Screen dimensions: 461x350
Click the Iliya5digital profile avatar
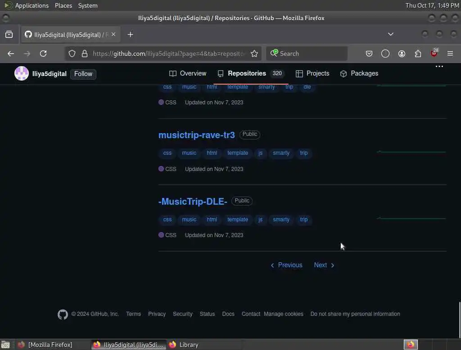click(22, 73)
